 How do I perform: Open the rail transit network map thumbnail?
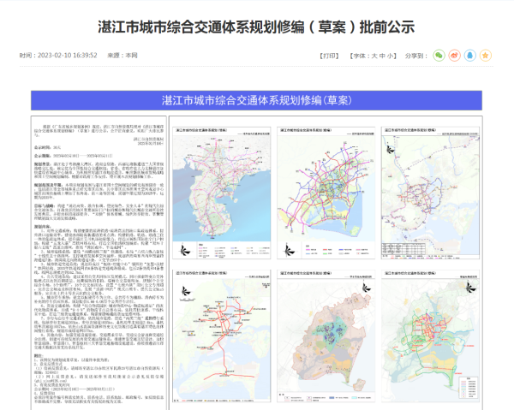[x=430, y=193]
